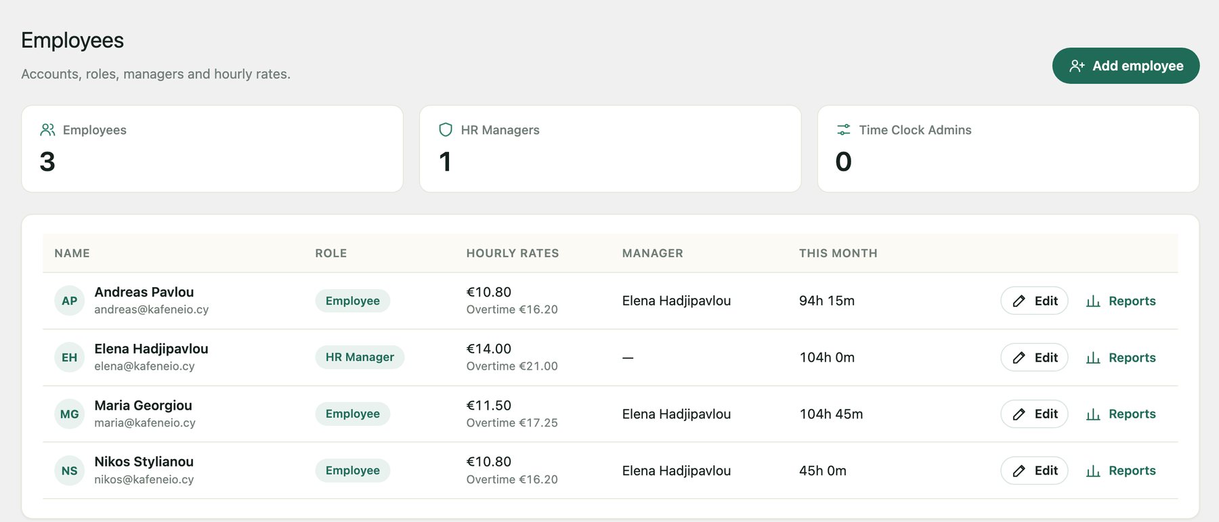The width and height of the screenshot is (1219, 522).
Task: Click the 104h 45m monthly hours
Action: click(831, 414)
